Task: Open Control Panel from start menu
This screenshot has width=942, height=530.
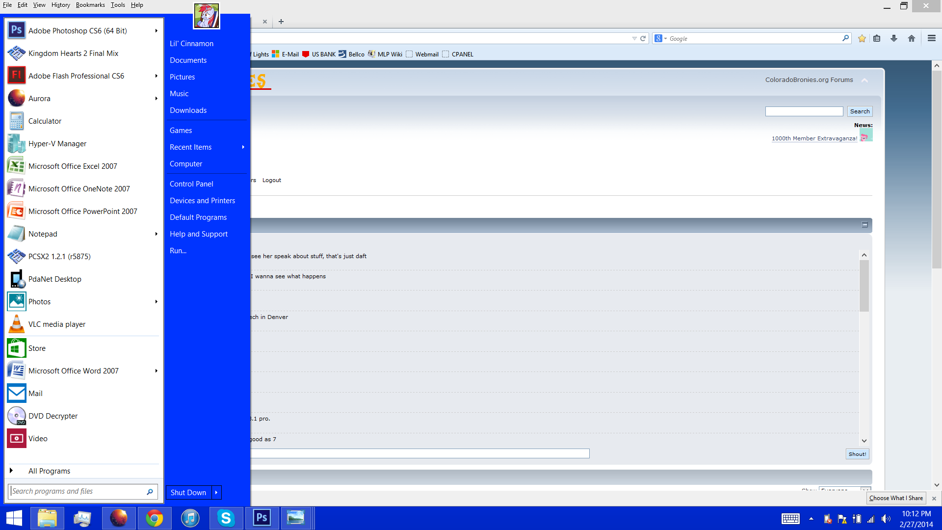Action: coord(191,184)
